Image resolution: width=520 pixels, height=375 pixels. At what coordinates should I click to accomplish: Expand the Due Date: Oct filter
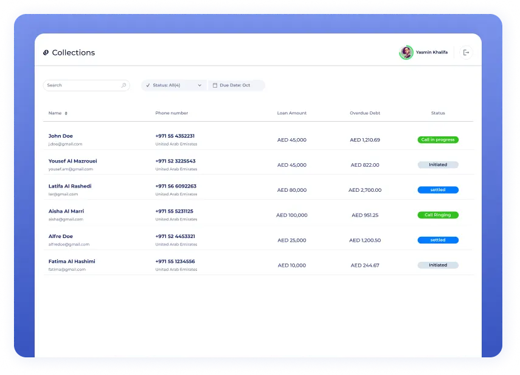(237, 85)
